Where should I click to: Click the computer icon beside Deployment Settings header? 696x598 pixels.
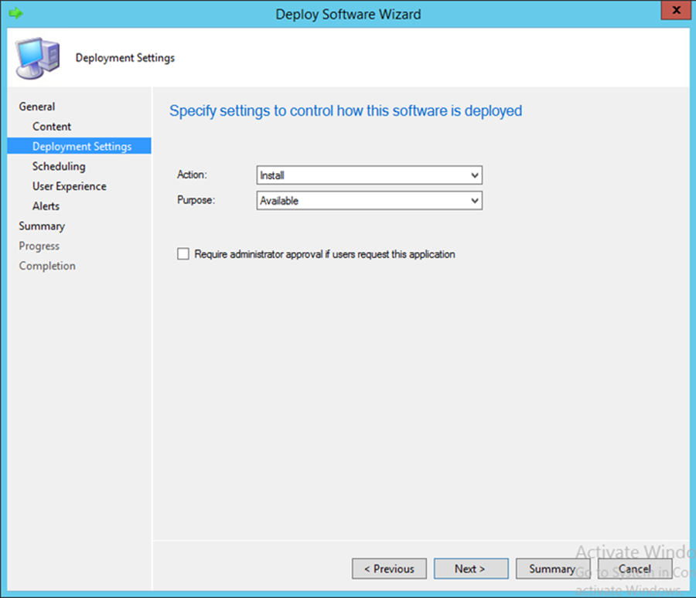(37, 58)
